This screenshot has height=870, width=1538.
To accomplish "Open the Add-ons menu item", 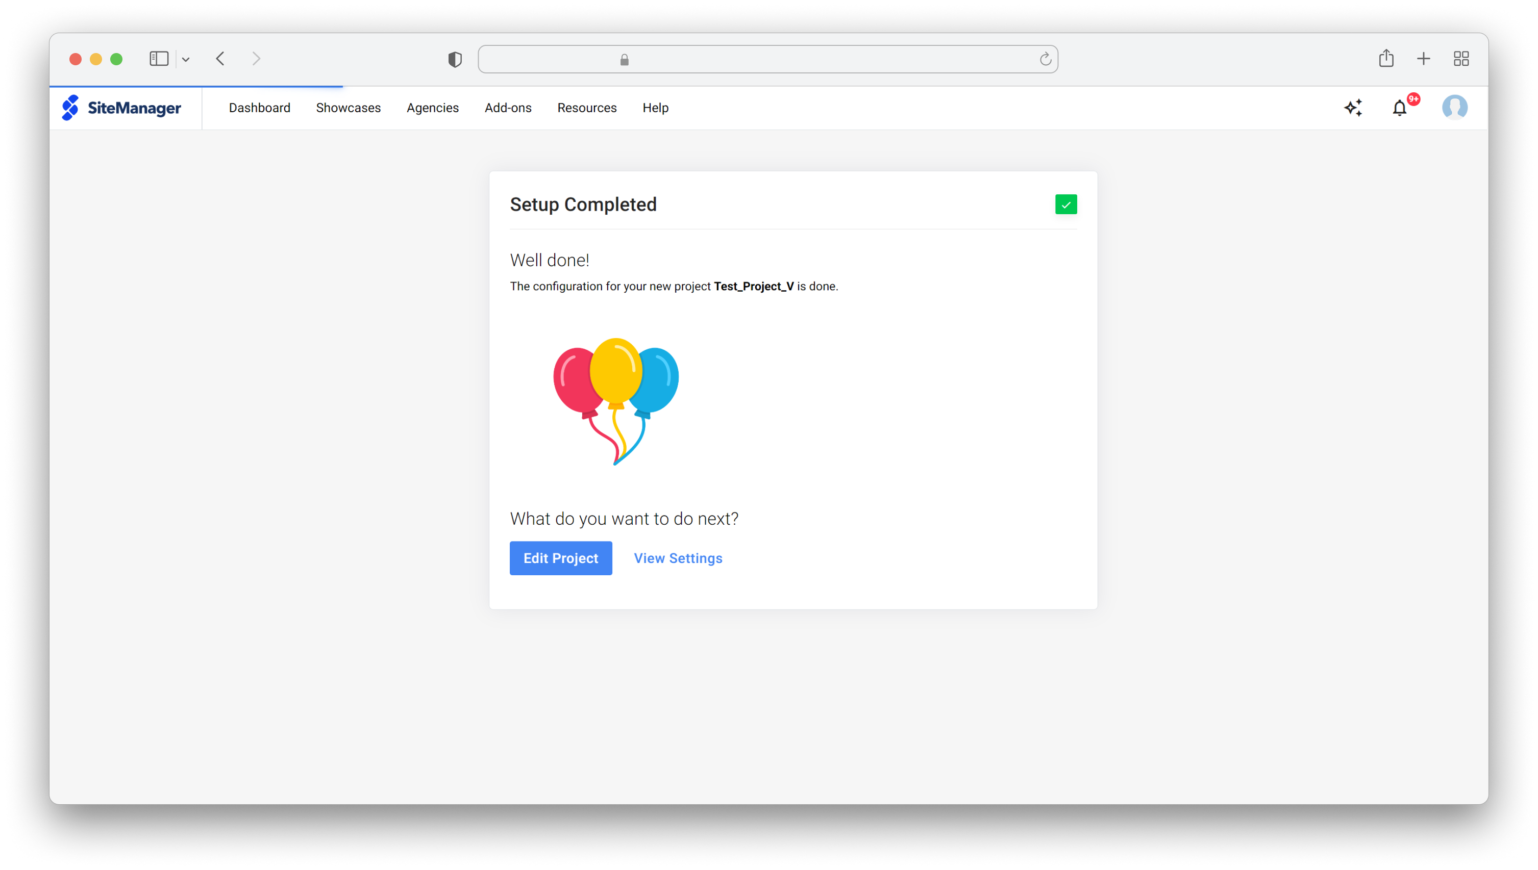I will (x=508, y=107).
